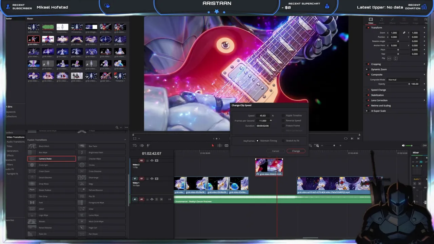
Task: Select Stretch to Fit keyframes option
Action: [283, 141]
